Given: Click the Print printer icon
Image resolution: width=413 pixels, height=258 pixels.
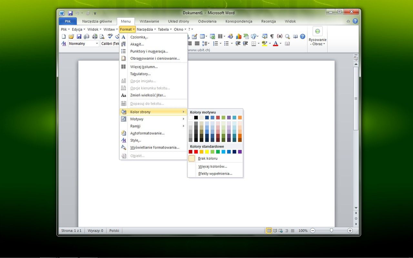Looking at the screenshot, I should [95, 36].
